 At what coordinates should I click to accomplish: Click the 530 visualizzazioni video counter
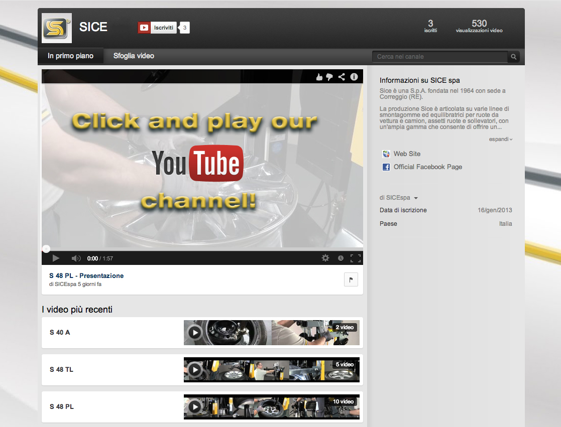click(479, 26)
